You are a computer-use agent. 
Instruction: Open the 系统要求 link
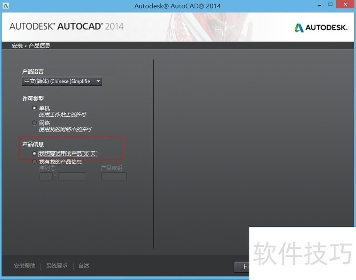(57, 266)
